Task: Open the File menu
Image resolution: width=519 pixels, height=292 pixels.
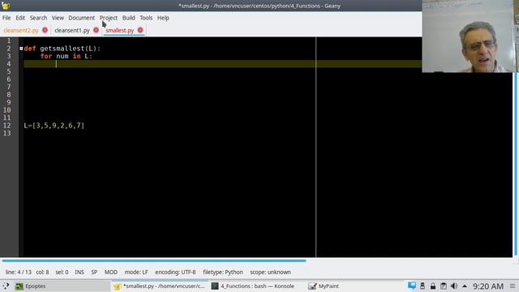Action: click(6, 18)
